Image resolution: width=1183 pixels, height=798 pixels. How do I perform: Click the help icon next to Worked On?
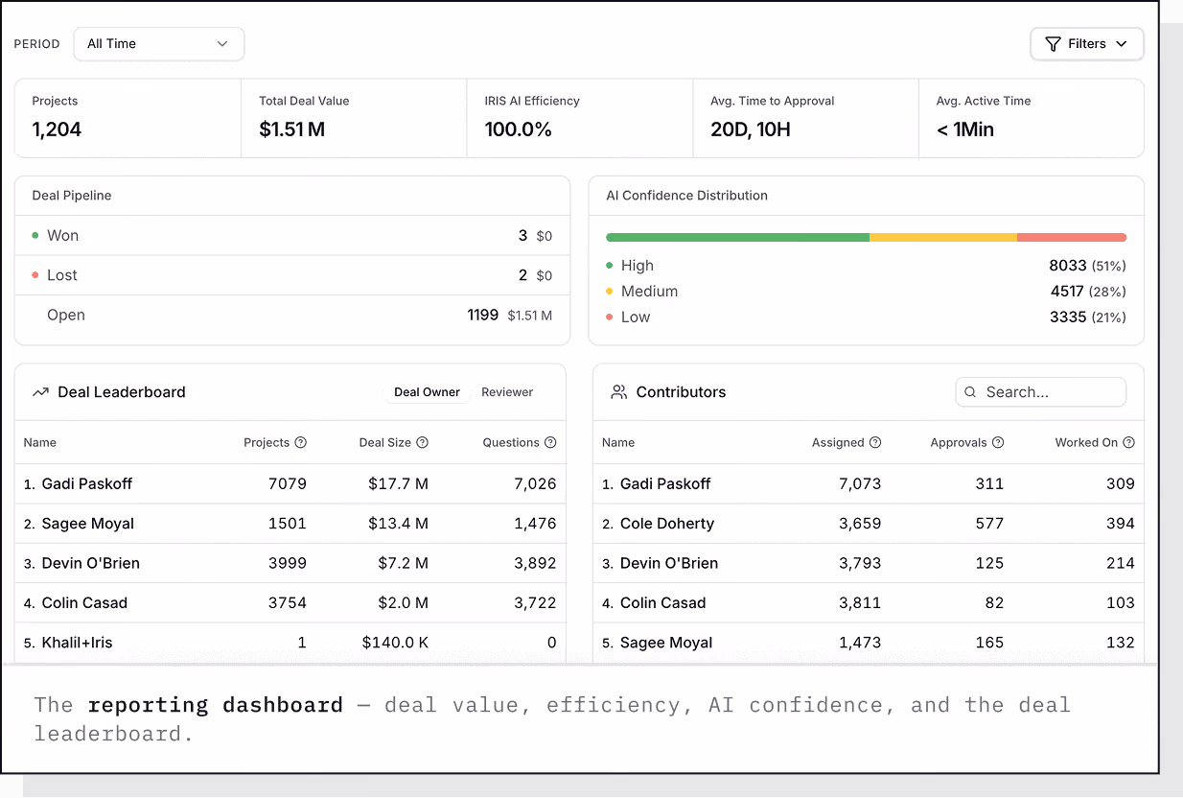click(1129, 443)
